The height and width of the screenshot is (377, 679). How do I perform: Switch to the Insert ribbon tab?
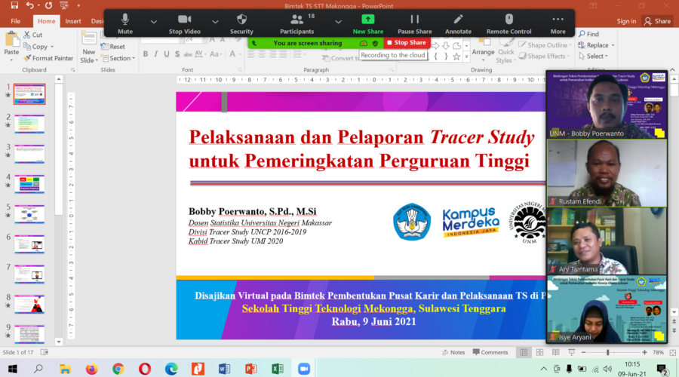72,21
